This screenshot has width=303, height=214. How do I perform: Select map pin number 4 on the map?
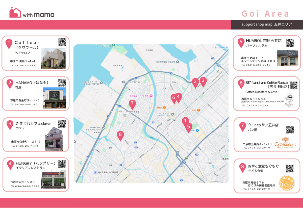coord(179,97)
